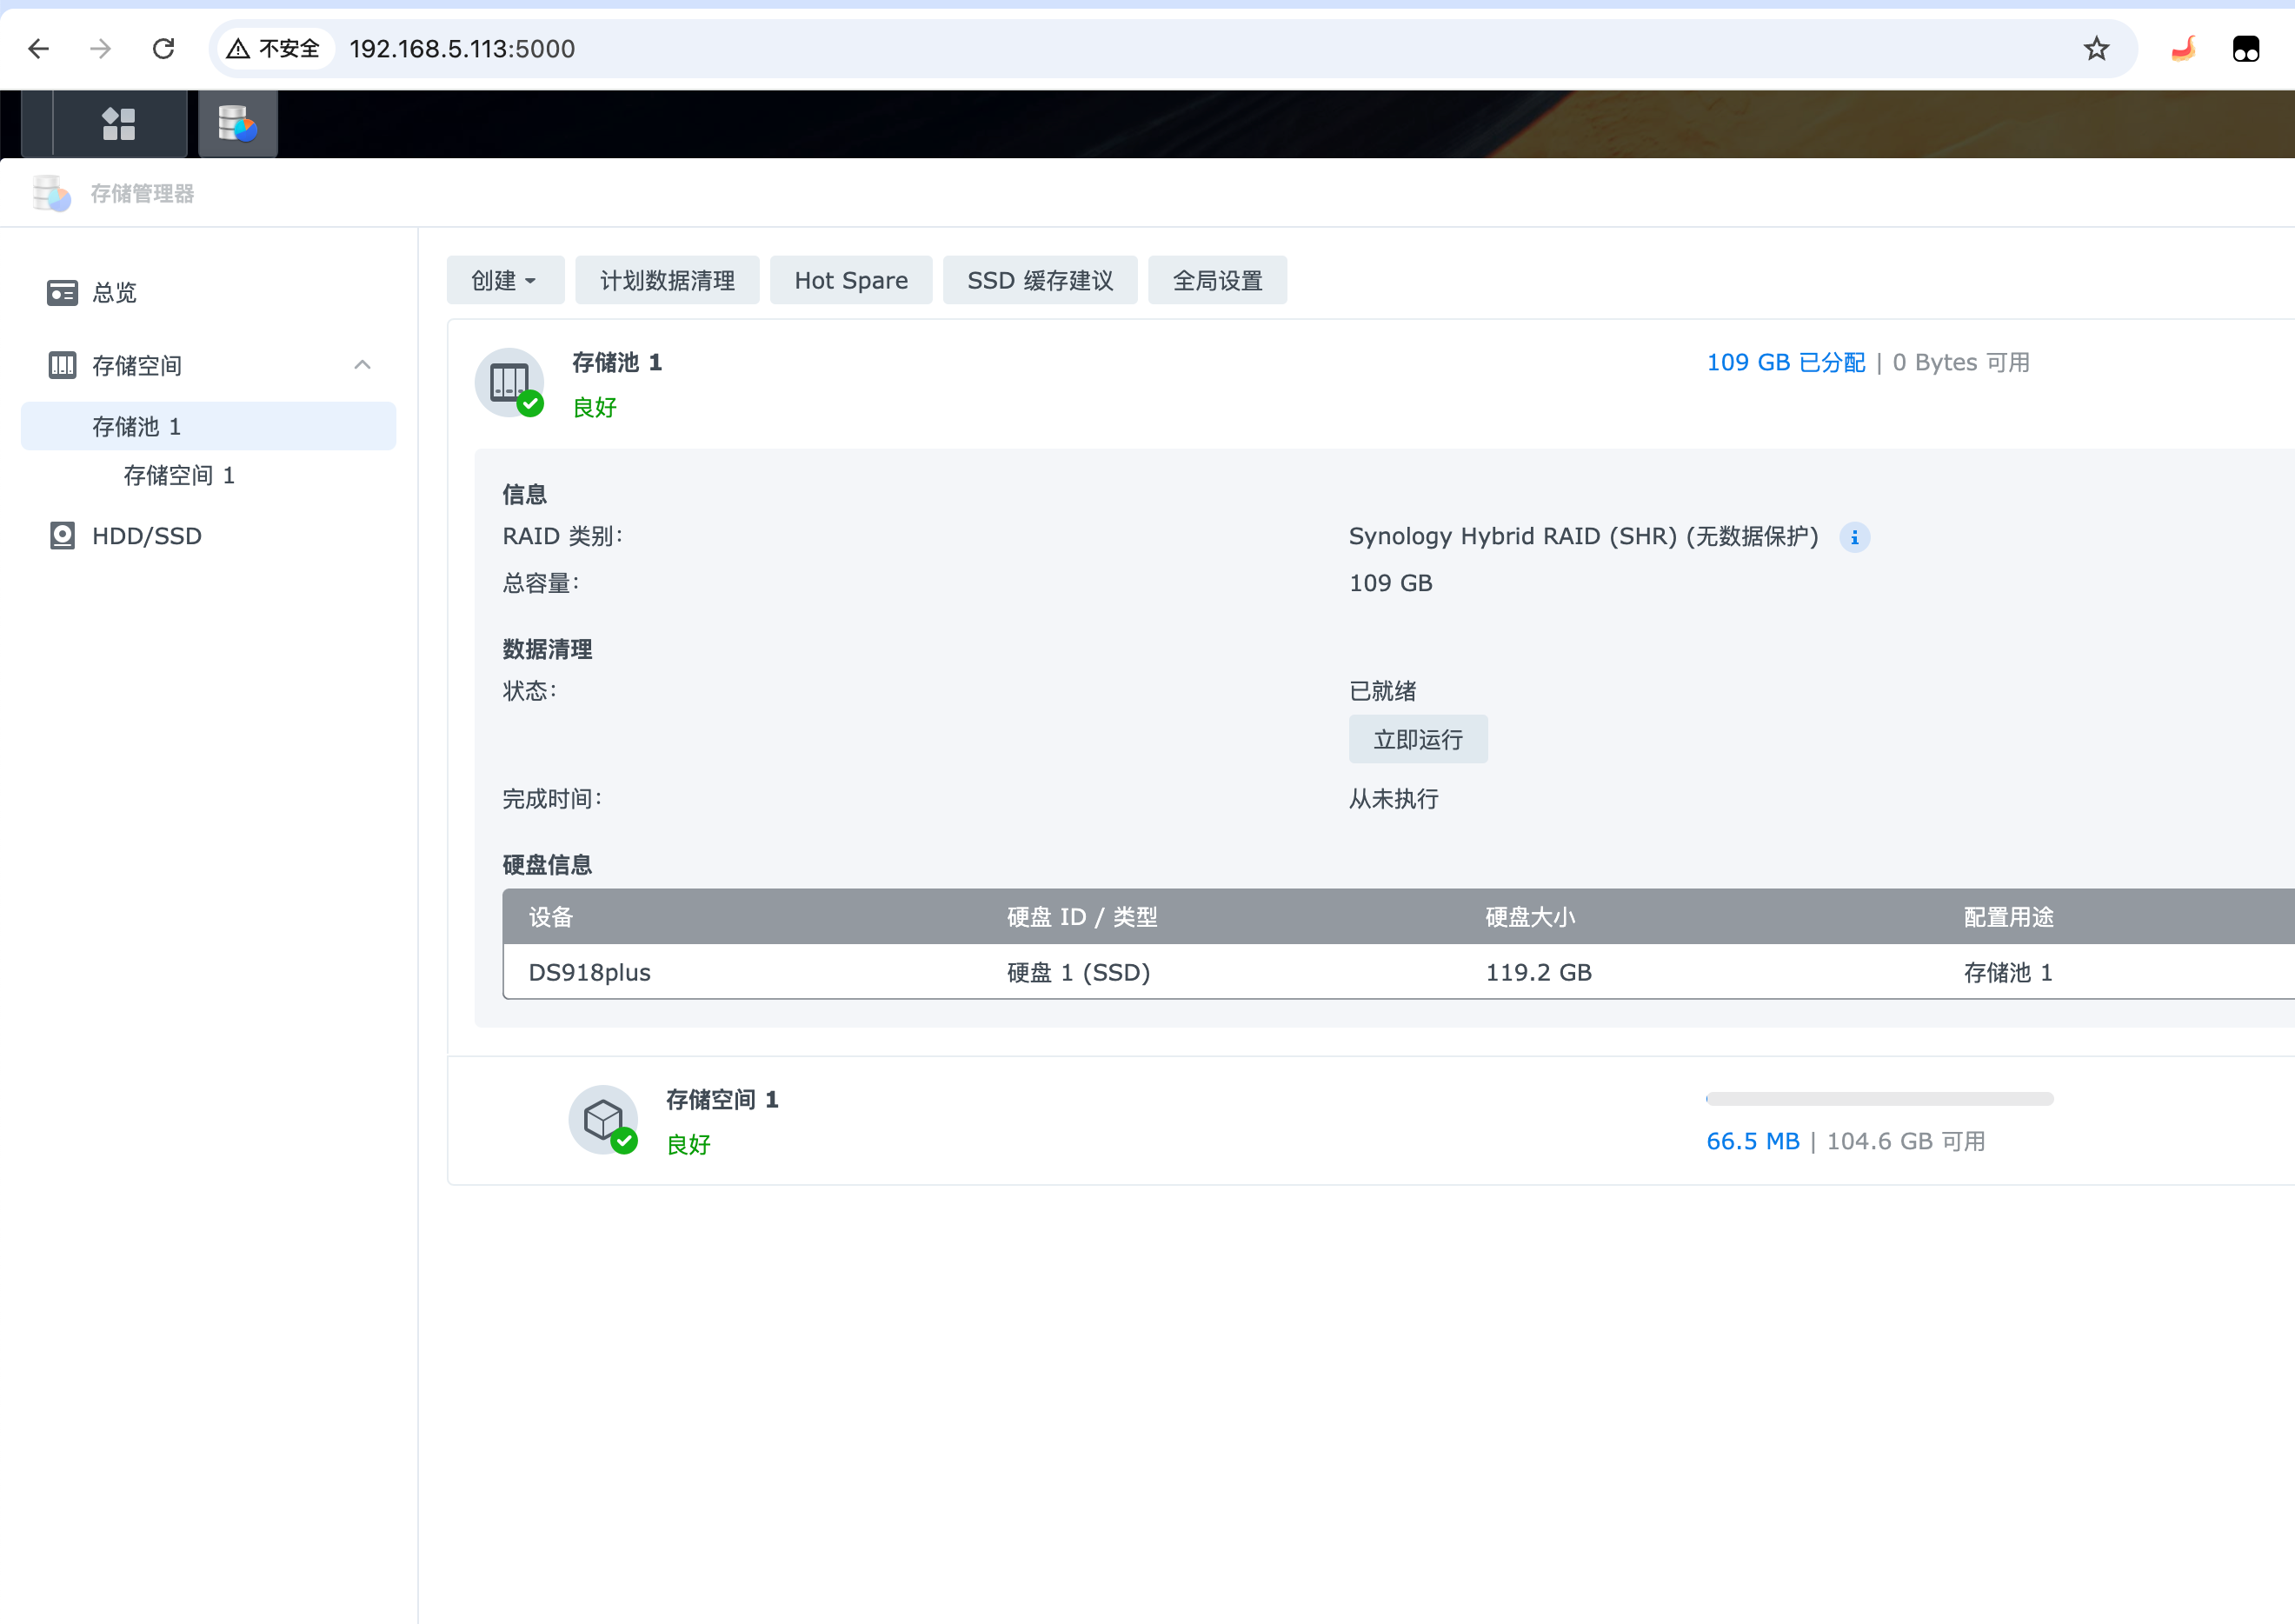2295x1624 pixels.
Task: Click the 良好 status under 存储空间 1
Action: (688, 1144)
